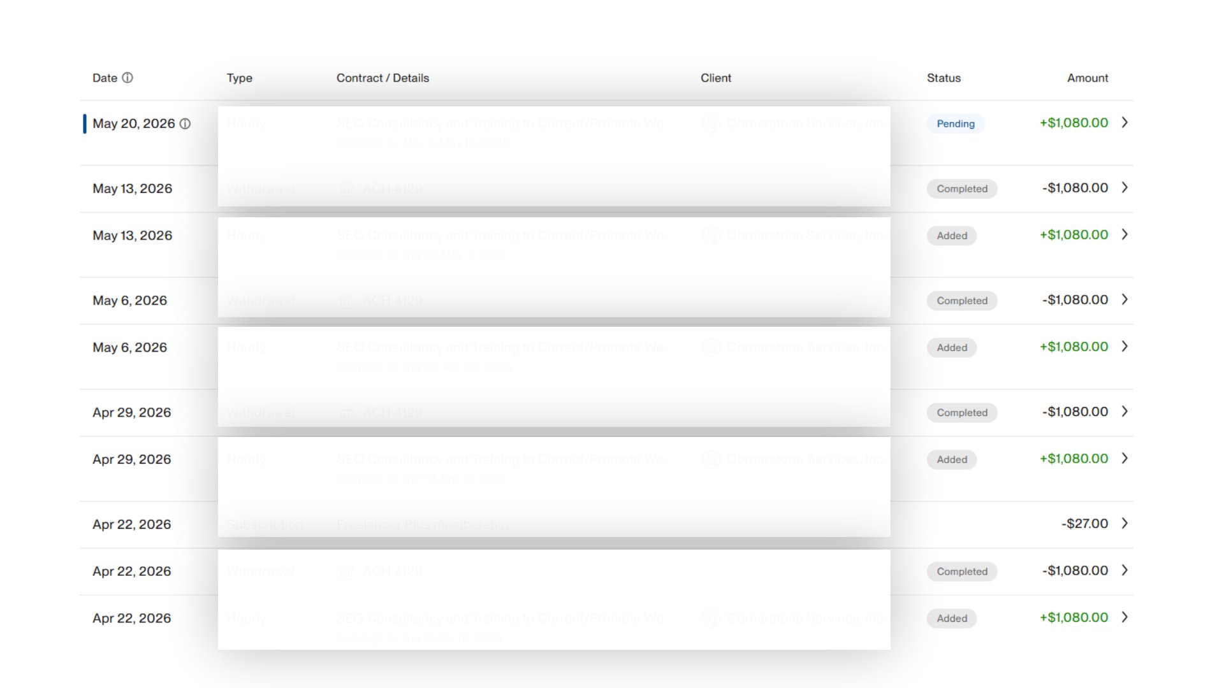Expand the Completed Apr 29 row chevron
Viewport: 1224px width, 688px height.
click(1125, 412)
